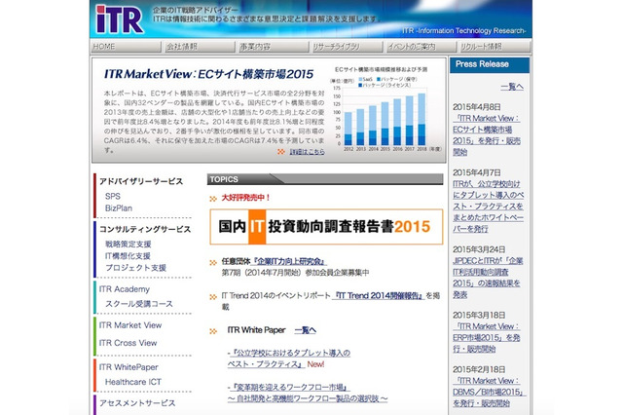The width and height of the screenshot is (623, 415).
Task: Open ITR White Paper 一覧へ link
Action: tap(305, 330)
